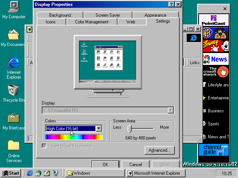Viewport: 238px width, 178px height.
Task: Click the color spectrum bar under Colors
Action: click(74, 137)
